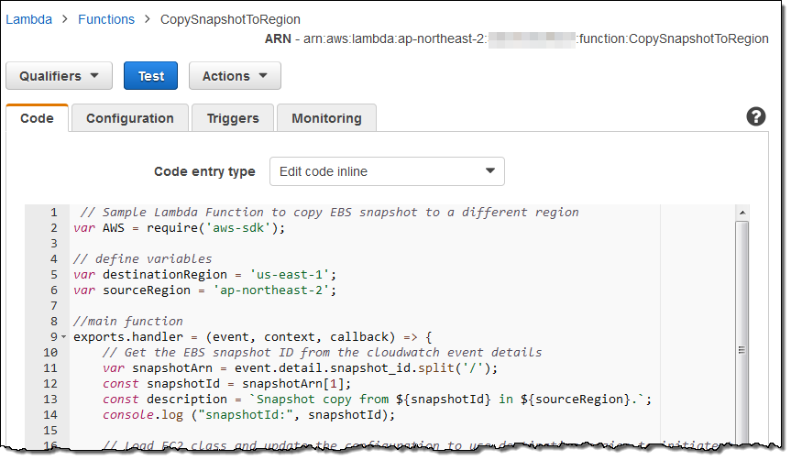Screen dimensions: 791x460
Task: Expand the Code entry type combo box
Action: pos(387,171)
